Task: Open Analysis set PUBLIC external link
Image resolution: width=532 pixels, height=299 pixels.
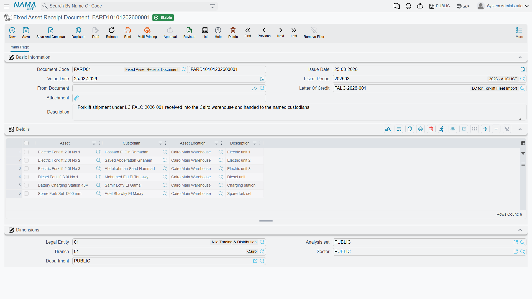Action: coord(516,242)
